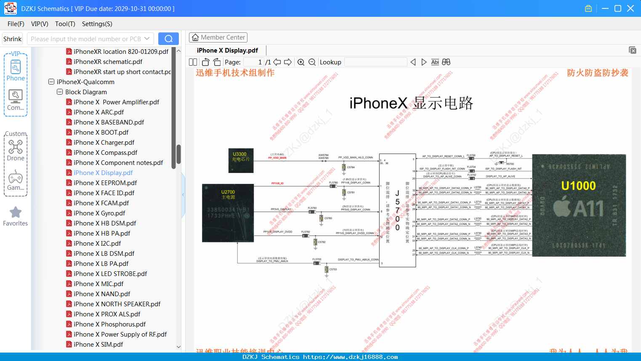Select highlighted iPhone X Display.pdf entry

click(x=103, y=173)
